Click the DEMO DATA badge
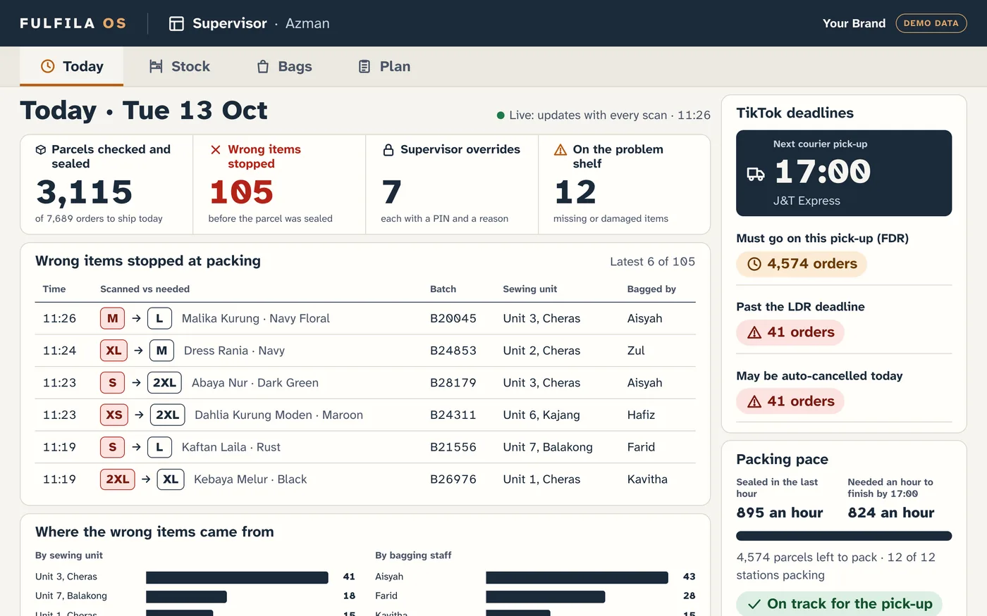This screenshot has height=616, width=987. (x=931, y=23)
